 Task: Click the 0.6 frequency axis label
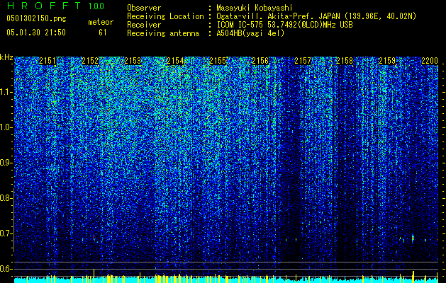(5, 269)
